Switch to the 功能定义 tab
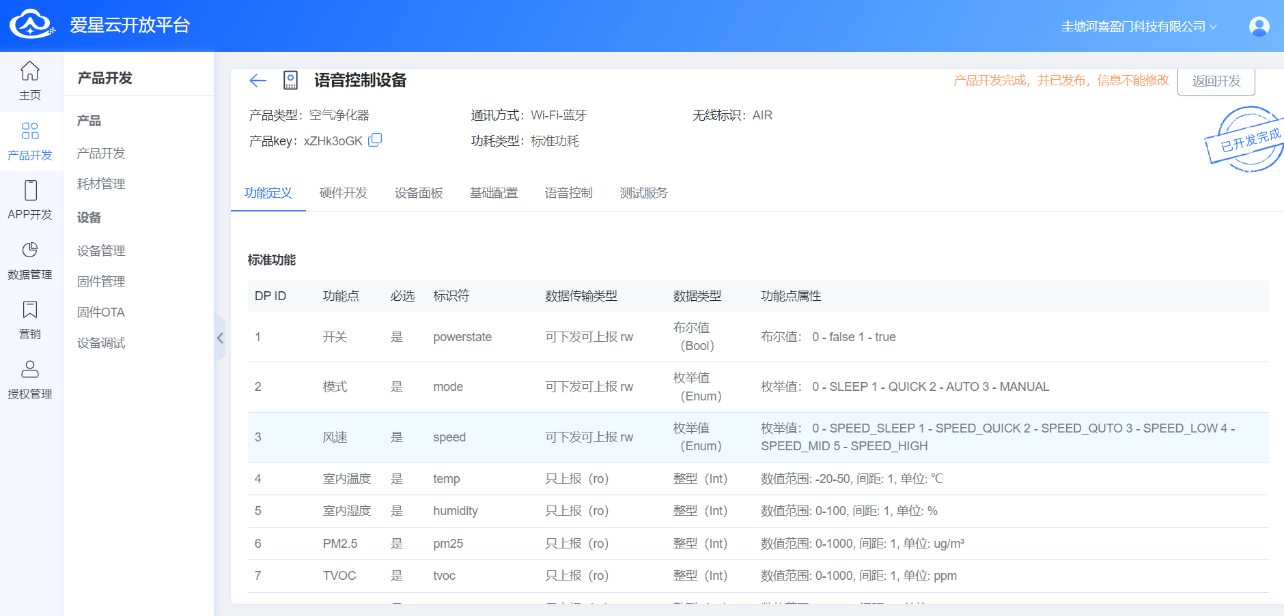This screenshot has height=616, width=1284. (268, 193)
